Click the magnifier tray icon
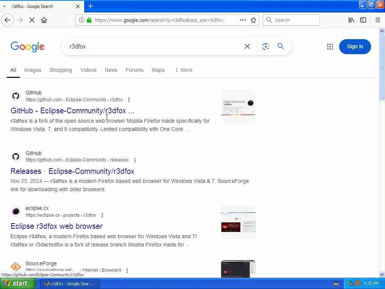Screen dimensions: 385x289 pyautogui.click(x=357, y=284)
